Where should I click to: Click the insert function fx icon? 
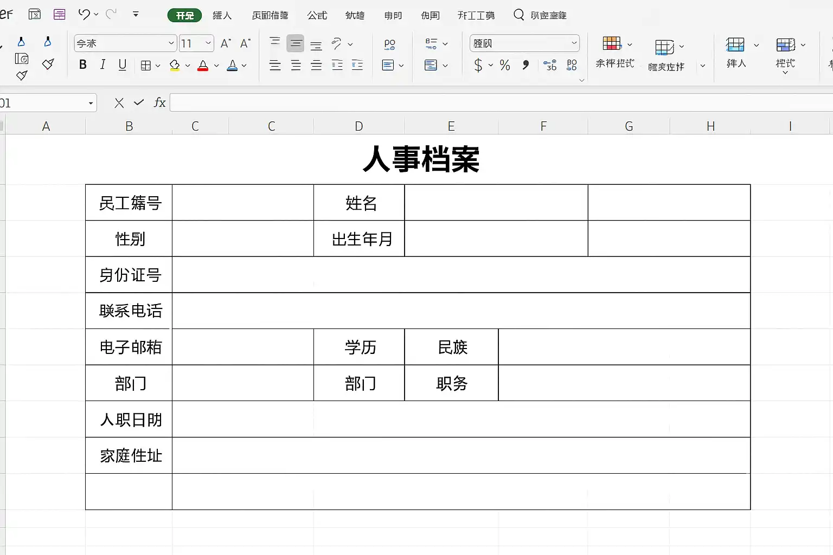[x=159, y=102]
